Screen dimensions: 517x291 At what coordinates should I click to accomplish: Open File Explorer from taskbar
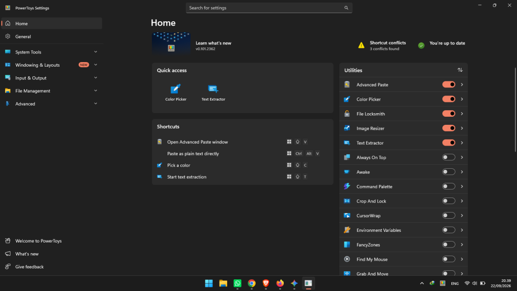pos(223,283)
